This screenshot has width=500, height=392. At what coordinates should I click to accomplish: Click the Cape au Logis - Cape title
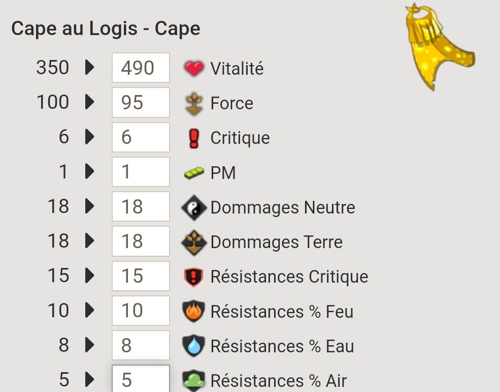coord(106,29)
